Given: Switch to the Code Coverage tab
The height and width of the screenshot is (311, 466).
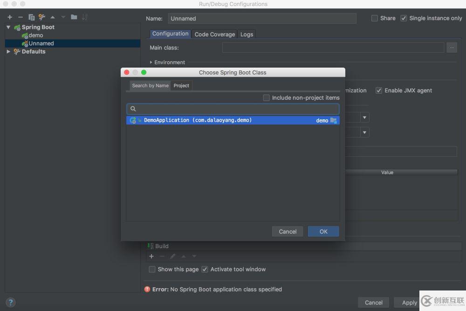Looking at the screenshot, I should pos(214,34).
